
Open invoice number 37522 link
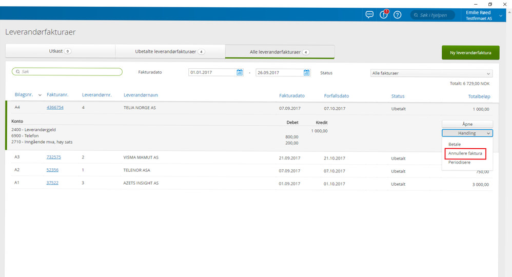[x=52, y=183]
